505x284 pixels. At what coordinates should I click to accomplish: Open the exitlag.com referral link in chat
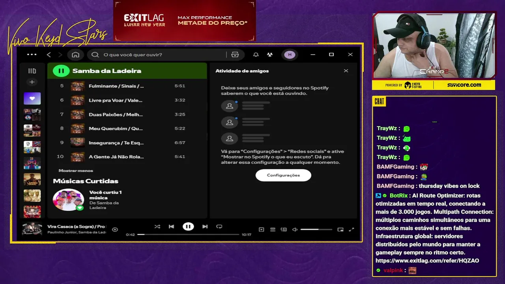(x=427, y=261)
